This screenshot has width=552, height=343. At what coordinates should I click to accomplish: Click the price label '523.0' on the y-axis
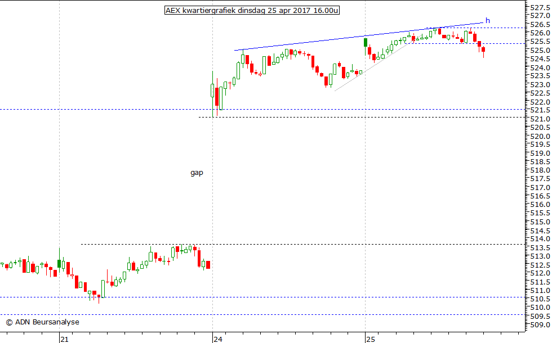point(540,85)
